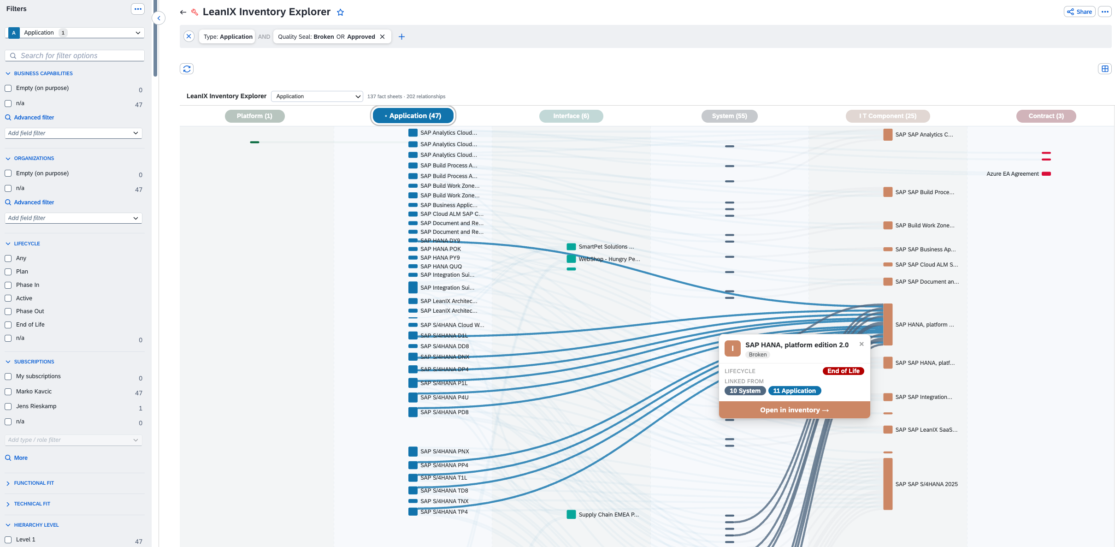
Task: Check n/a under Business Capabilities
Action: [x=8, y=103]
